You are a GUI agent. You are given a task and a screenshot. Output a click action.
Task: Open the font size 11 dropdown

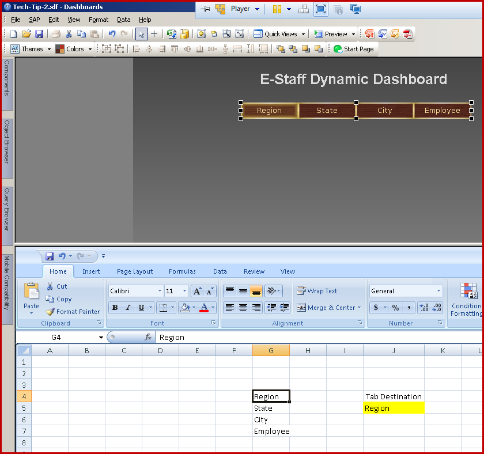184,291
